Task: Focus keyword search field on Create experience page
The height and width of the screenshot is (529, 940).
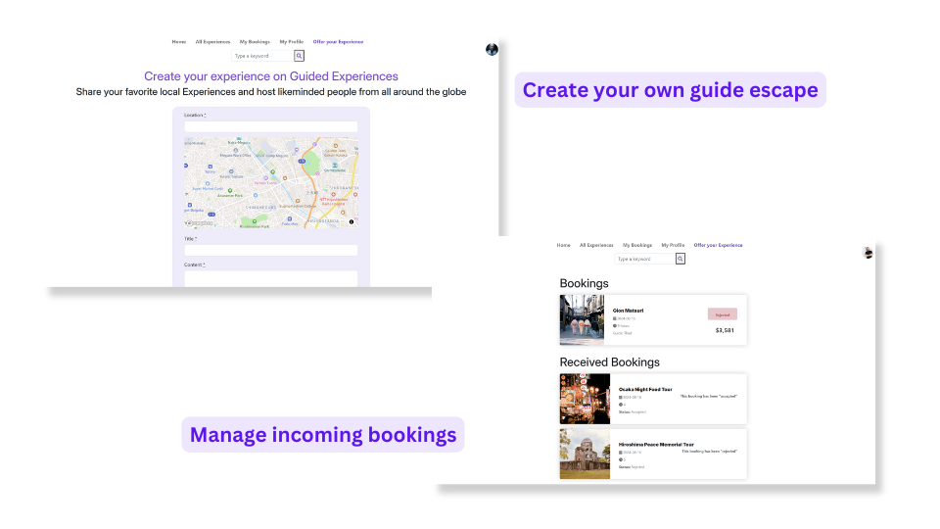Action: 262,56
